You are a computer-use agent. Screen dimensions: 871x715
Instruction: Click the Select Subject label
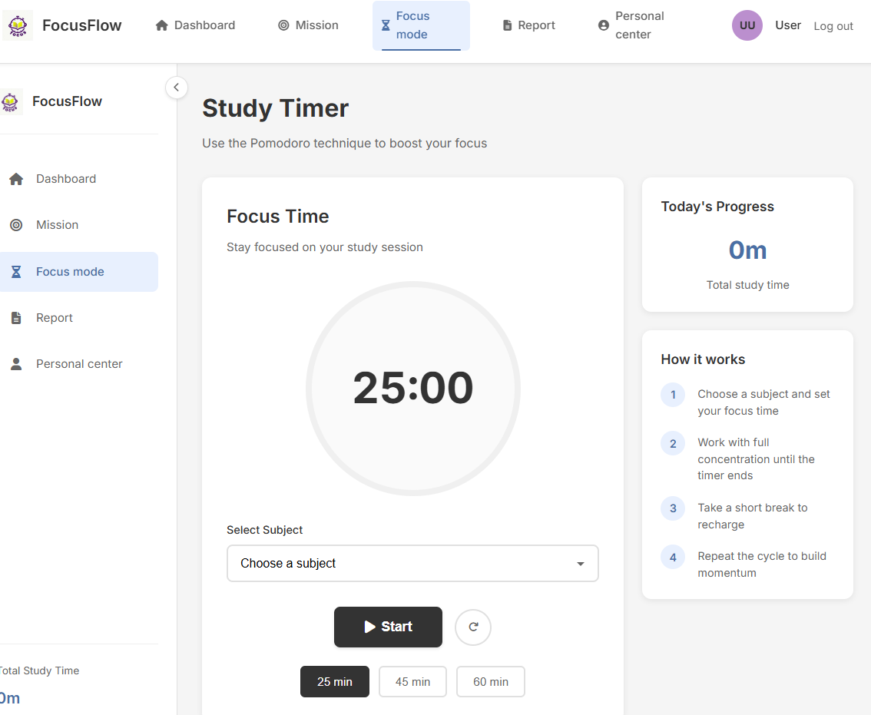pos(264,530)
